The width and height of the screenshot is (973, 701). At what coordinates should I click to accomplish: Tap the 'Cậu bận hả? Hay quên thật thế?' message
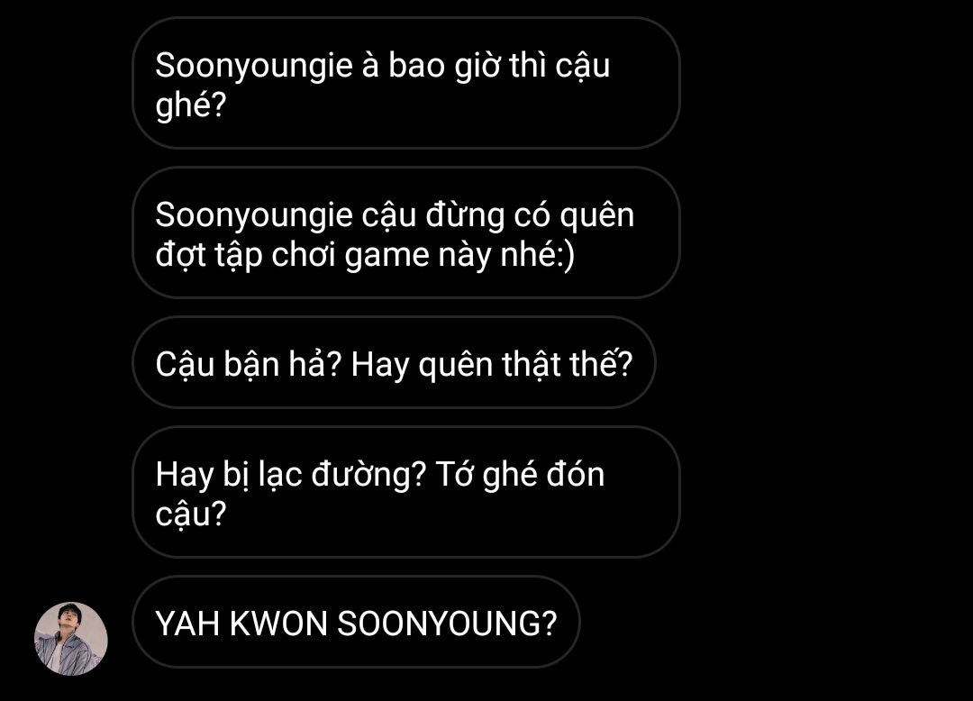[394, 363]
